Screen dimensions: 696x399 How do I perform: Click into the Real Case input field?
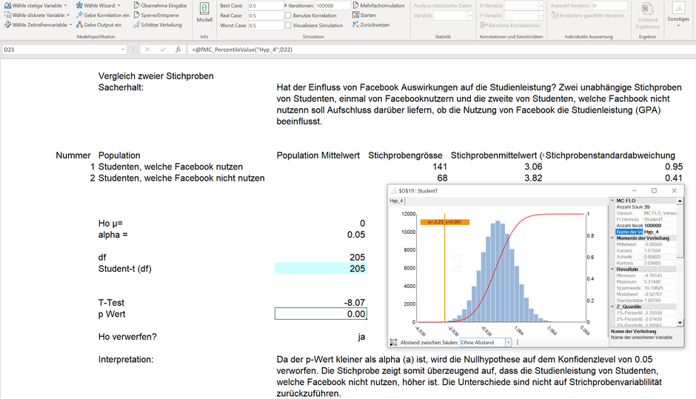click(x=265, y=16)
